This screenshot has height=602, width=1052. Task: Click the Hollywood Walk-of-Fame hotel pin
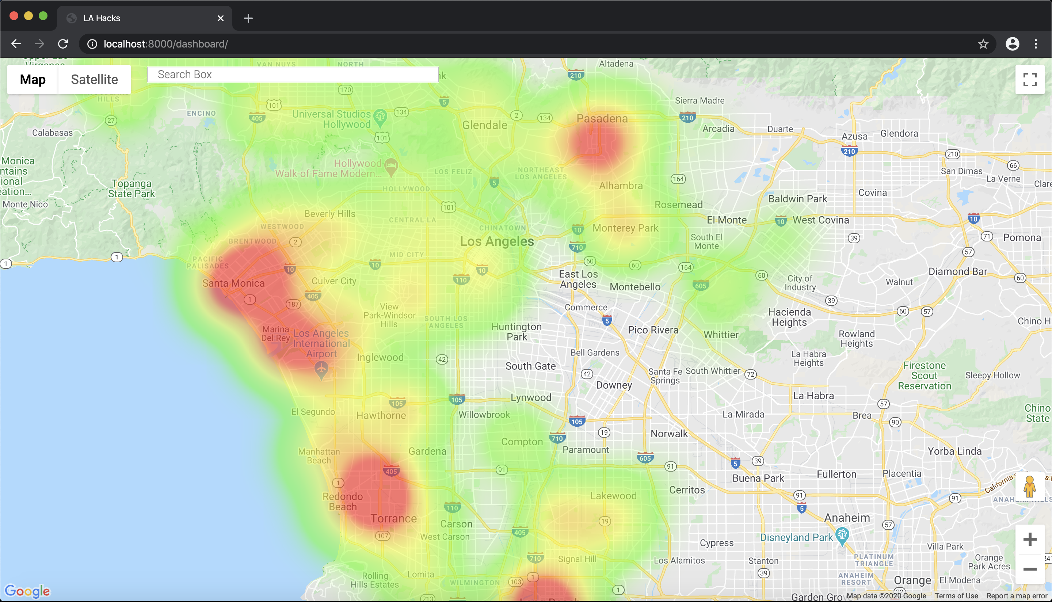pos(390,167)
